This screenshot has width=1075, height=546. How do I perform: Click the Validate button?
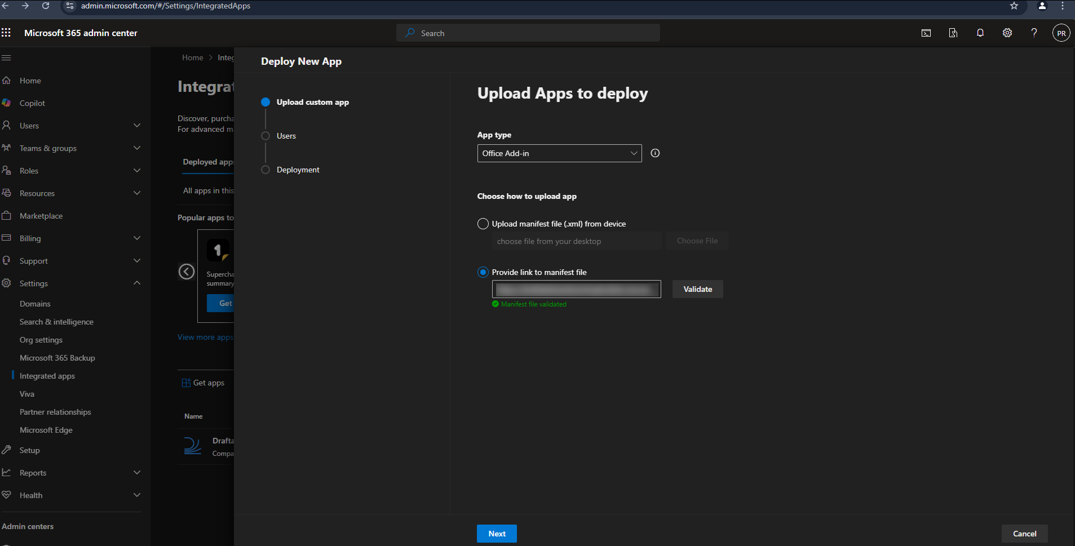click(697, 289)
